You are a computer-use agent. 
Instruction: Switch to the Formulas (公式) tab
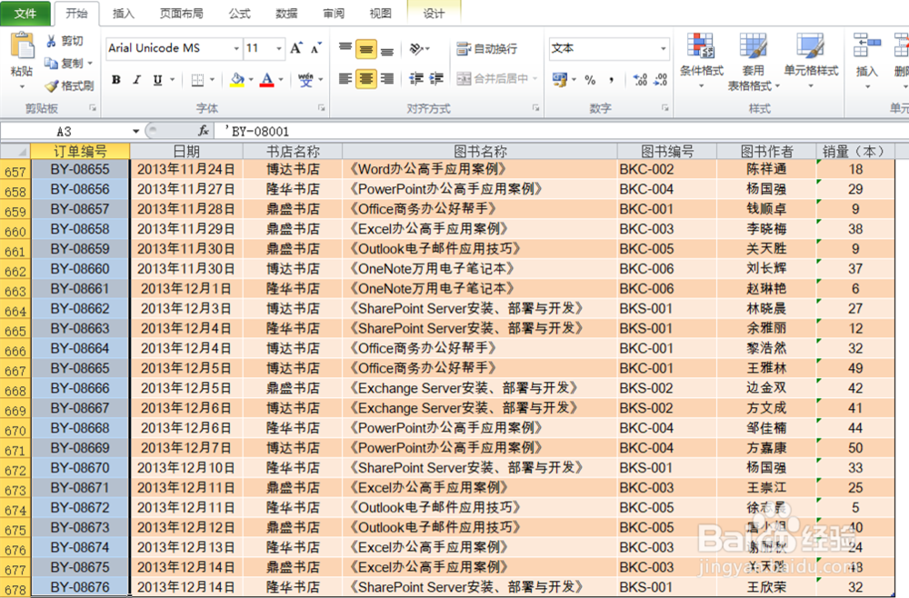(x=239, y=14)
